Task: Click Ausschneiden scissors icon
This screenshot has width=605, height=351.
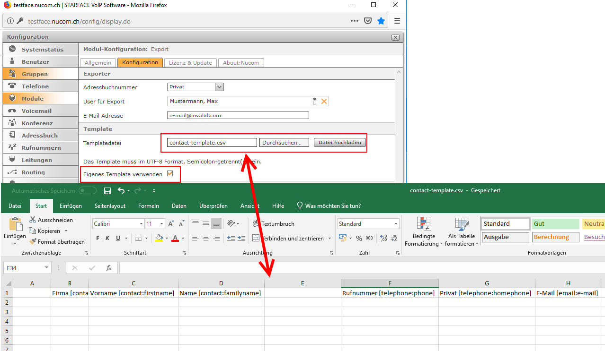Action: click(33, 220)
